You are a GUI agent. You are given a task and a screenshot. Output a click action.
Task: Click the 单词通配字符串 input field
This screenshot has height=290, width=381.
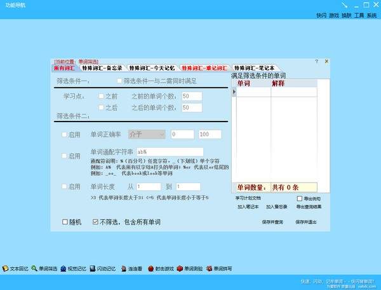coord(169,152)
